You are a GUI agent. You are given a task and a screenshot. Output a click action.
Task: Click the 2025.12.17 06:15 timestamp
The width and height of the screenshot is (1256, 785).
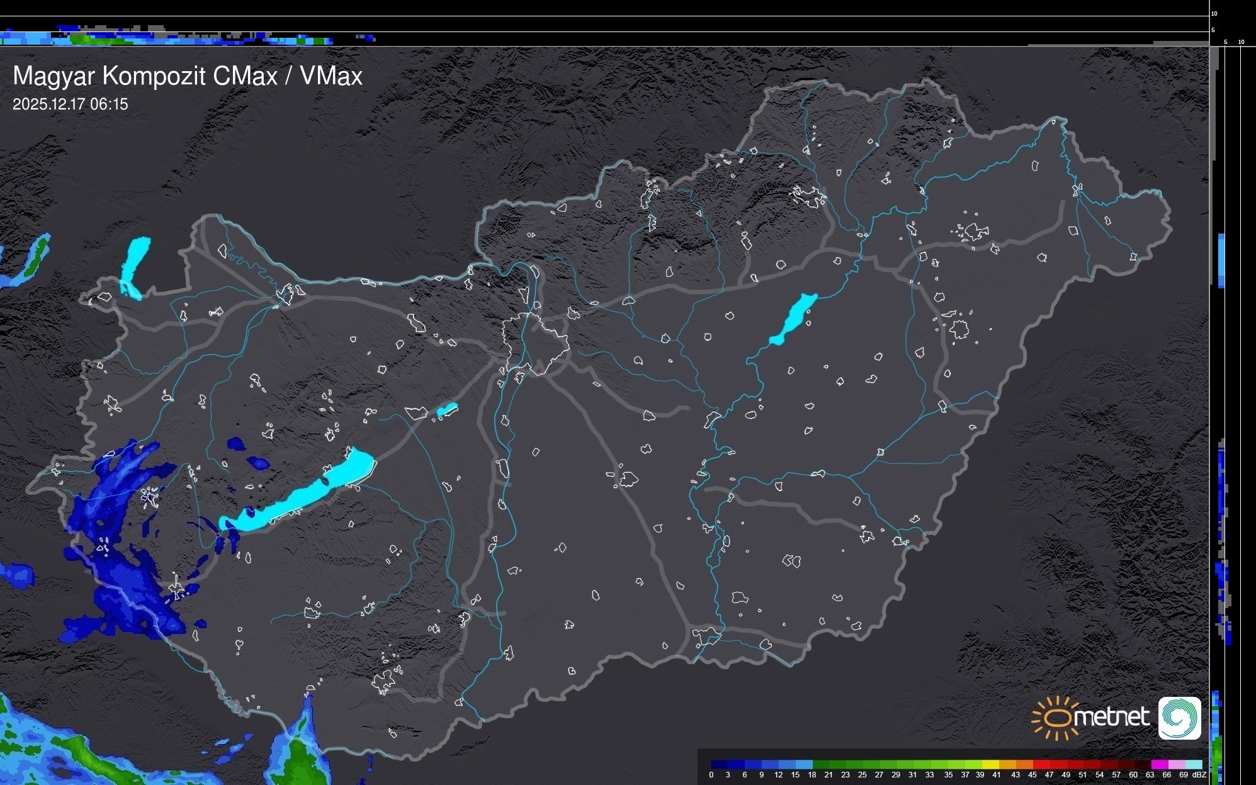point(71,104)
